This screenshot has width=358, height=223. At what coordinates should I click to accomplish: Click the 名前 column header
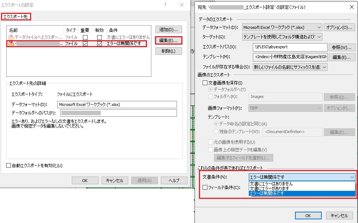[x=13, y=30]
